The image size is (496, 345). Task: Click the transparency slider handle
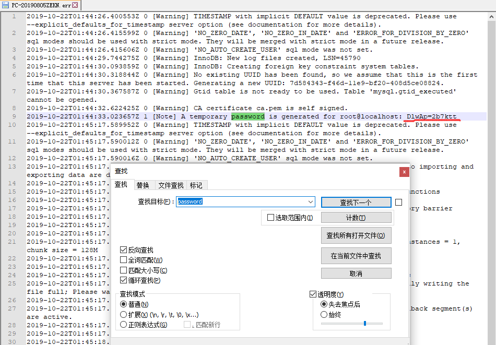click(x=364, y=324)
